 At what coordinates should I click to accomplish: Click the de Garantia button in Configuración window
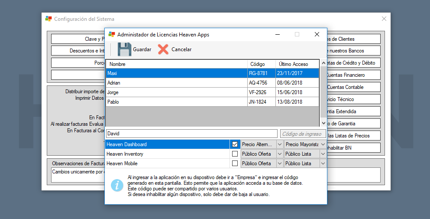click(353, 123)
